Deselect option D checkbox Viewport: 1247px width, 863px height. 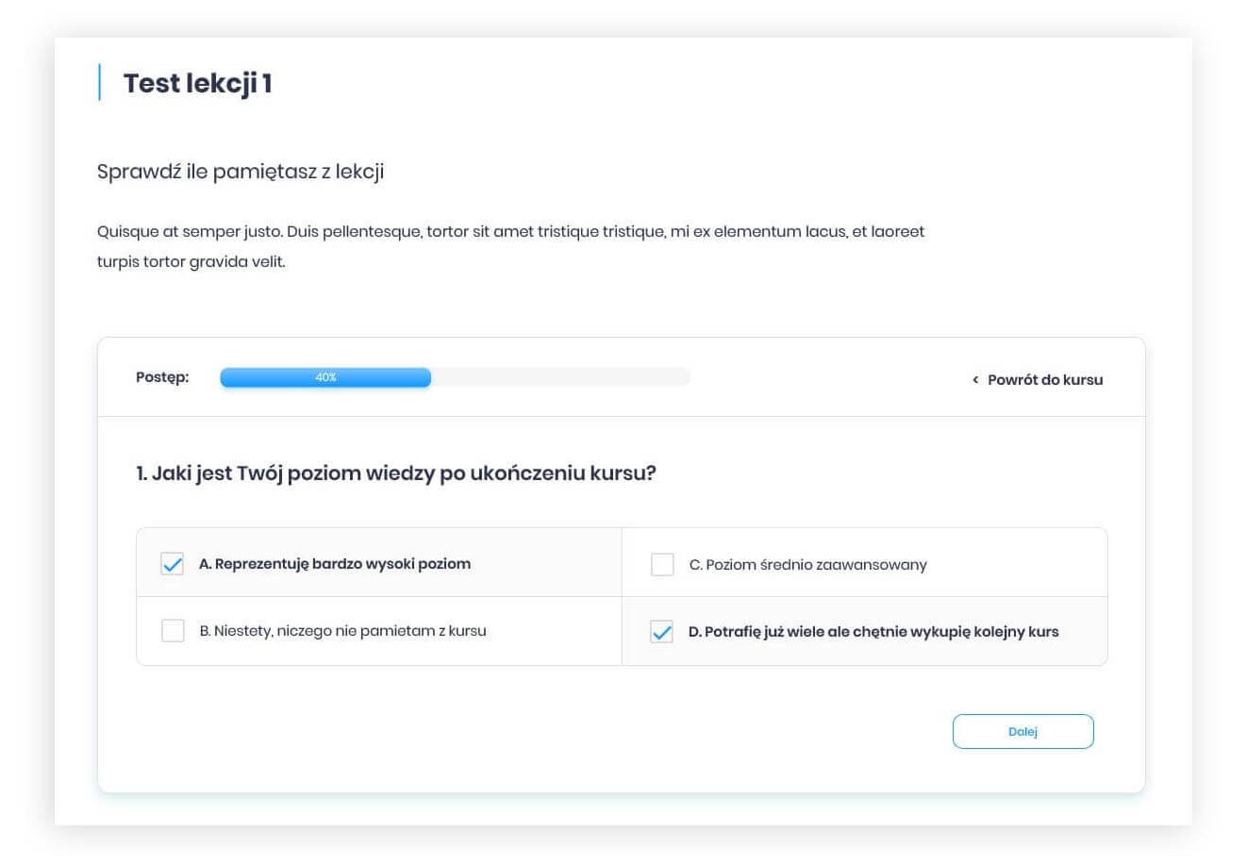pyautogui.click(x=662, y=632)
